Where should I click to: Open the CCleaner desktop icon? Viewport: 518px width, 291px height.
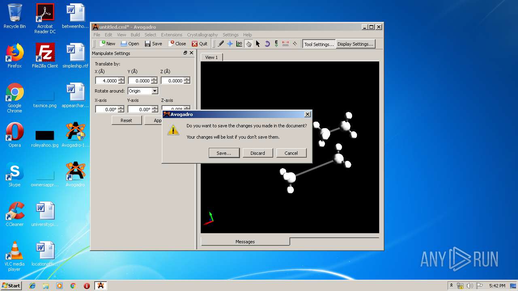15,214
